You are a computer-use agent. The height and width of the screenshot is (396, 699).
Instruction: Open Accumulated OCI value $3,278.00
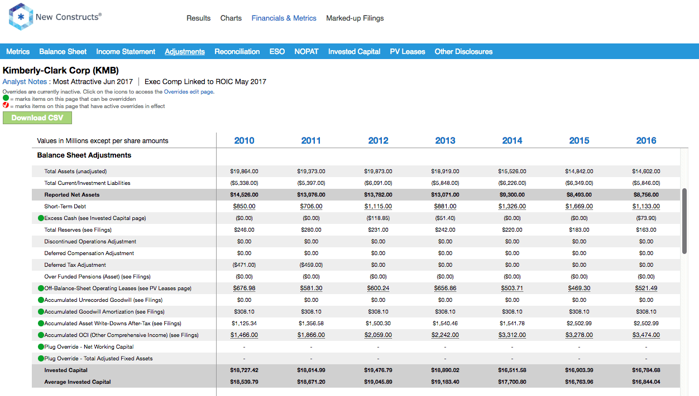pyautogui.click(x=579, y=335)
